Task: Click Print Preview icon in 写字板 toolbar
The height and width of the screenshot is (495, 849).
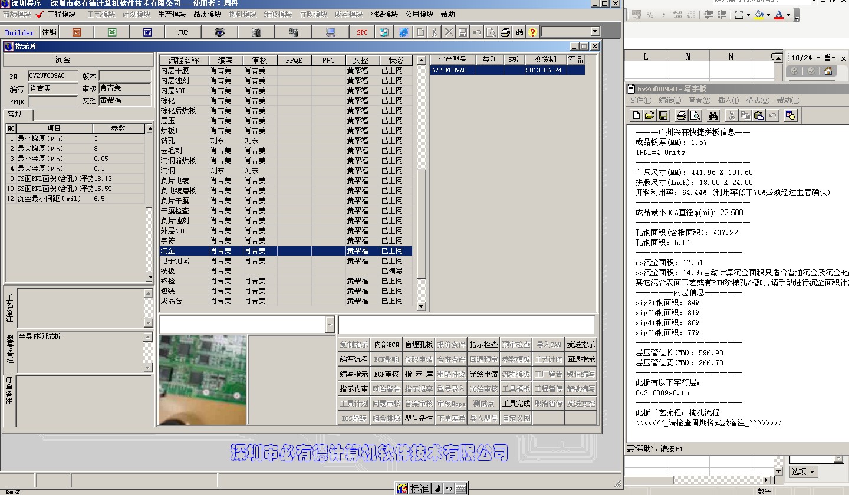Action: 695,115
